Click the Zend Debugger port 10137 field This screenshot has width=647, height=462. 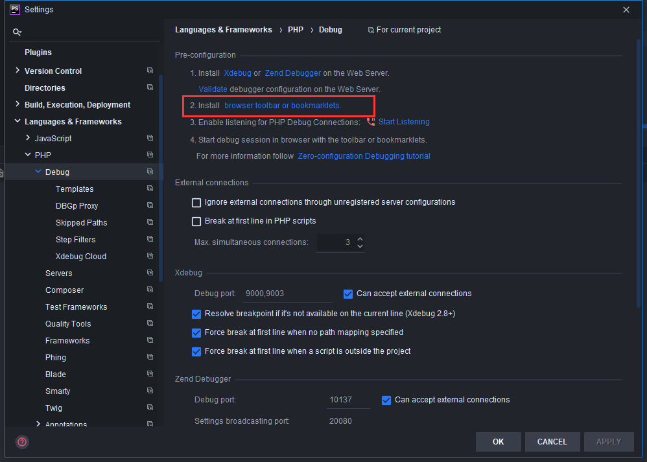(348, 400)
